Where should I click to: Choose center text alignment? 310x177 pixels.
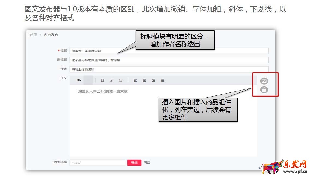click(x=144, y=80)
